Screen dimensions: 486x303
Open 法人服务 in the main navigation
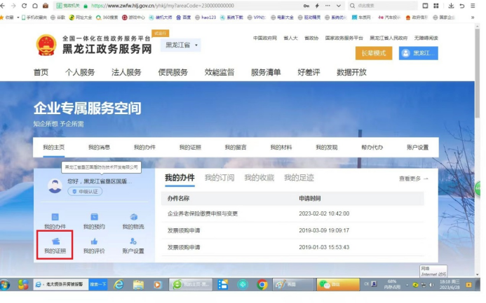click(x=126, y=72)
